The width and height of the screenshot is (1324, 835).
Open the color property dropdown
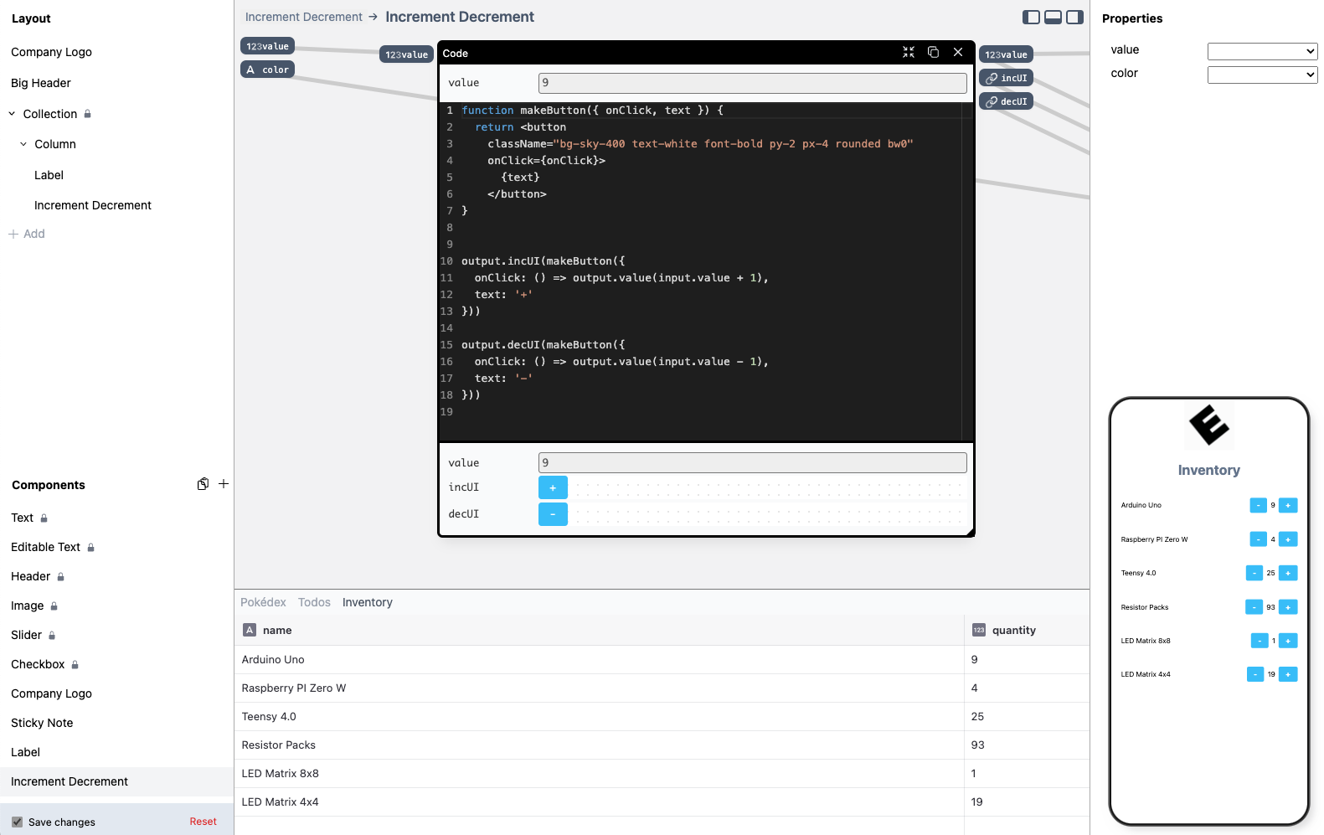tap(1262, 75)
